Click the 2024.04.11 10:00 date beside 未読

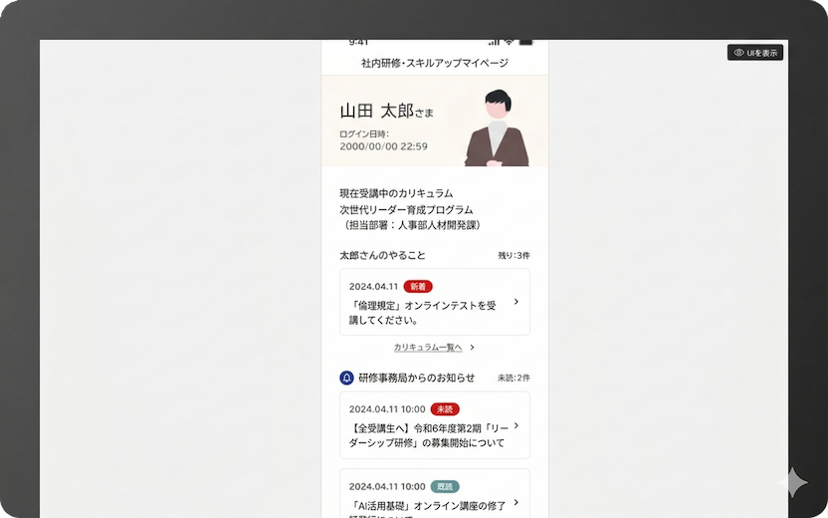coord(387,409)
